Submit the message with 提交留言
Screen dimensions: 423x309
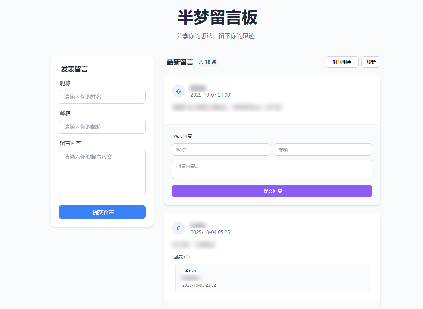pyautogui.click(x=102, y=212)
